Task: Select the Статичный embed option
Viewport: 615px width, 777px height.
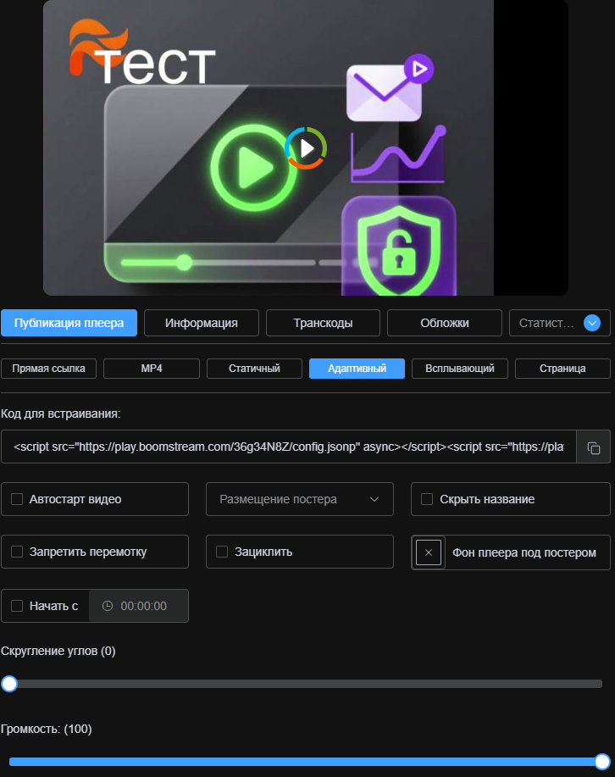Action: [254, 369]
